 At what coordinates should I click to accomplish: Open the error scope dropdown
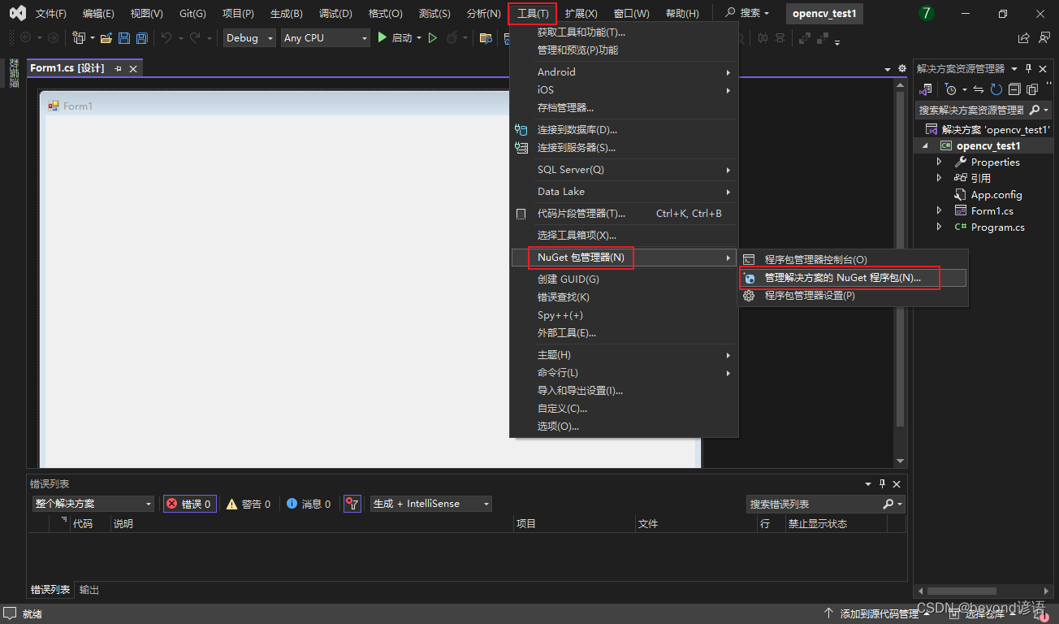[x=93, y=504]
